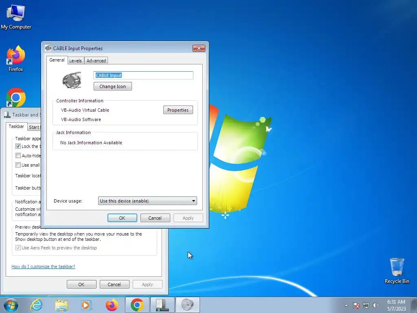
Task: Click the CABLE Input name field
Action: (143, 75)
